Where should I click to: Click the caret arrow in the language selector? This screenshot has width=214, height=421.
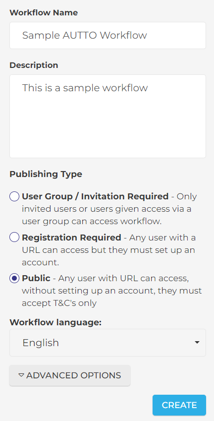tap(197, 342)
